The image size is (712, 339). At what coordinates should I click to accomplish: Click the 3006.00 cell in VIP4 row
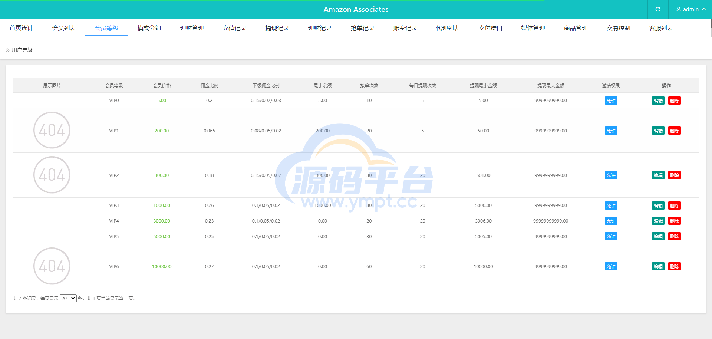483,221
